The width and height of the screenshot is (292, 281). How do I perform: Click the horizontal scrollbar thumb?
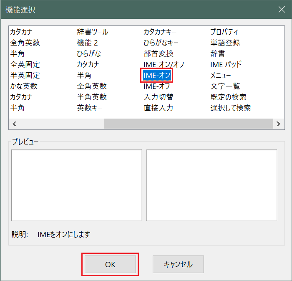tap(189, 124)
